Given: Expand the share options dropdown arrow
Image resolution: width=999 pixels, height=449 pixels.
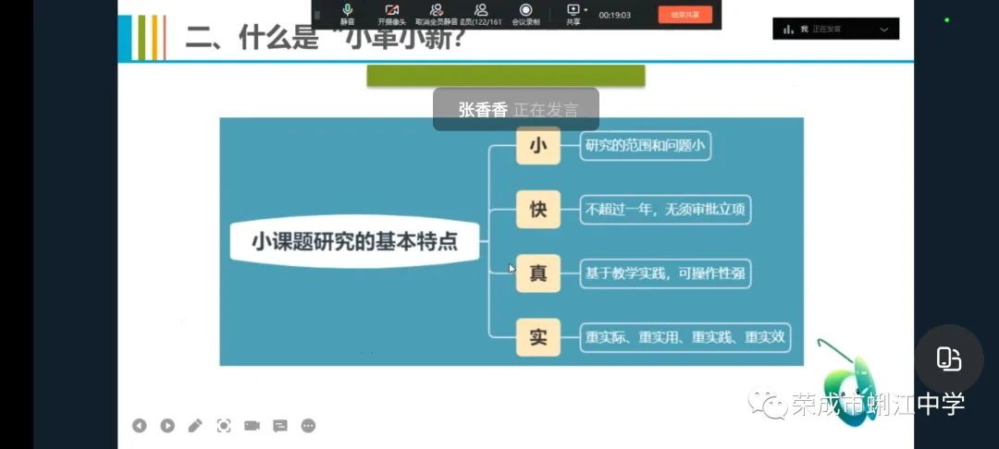Looking at the screenshot, I should coord(586,10).
